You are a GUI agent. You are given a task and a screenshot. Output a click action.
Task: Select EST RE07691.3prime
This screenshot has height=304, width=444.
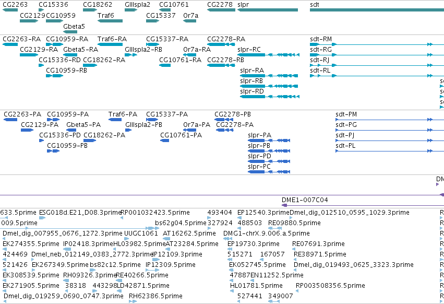click(x=318, y=244)
